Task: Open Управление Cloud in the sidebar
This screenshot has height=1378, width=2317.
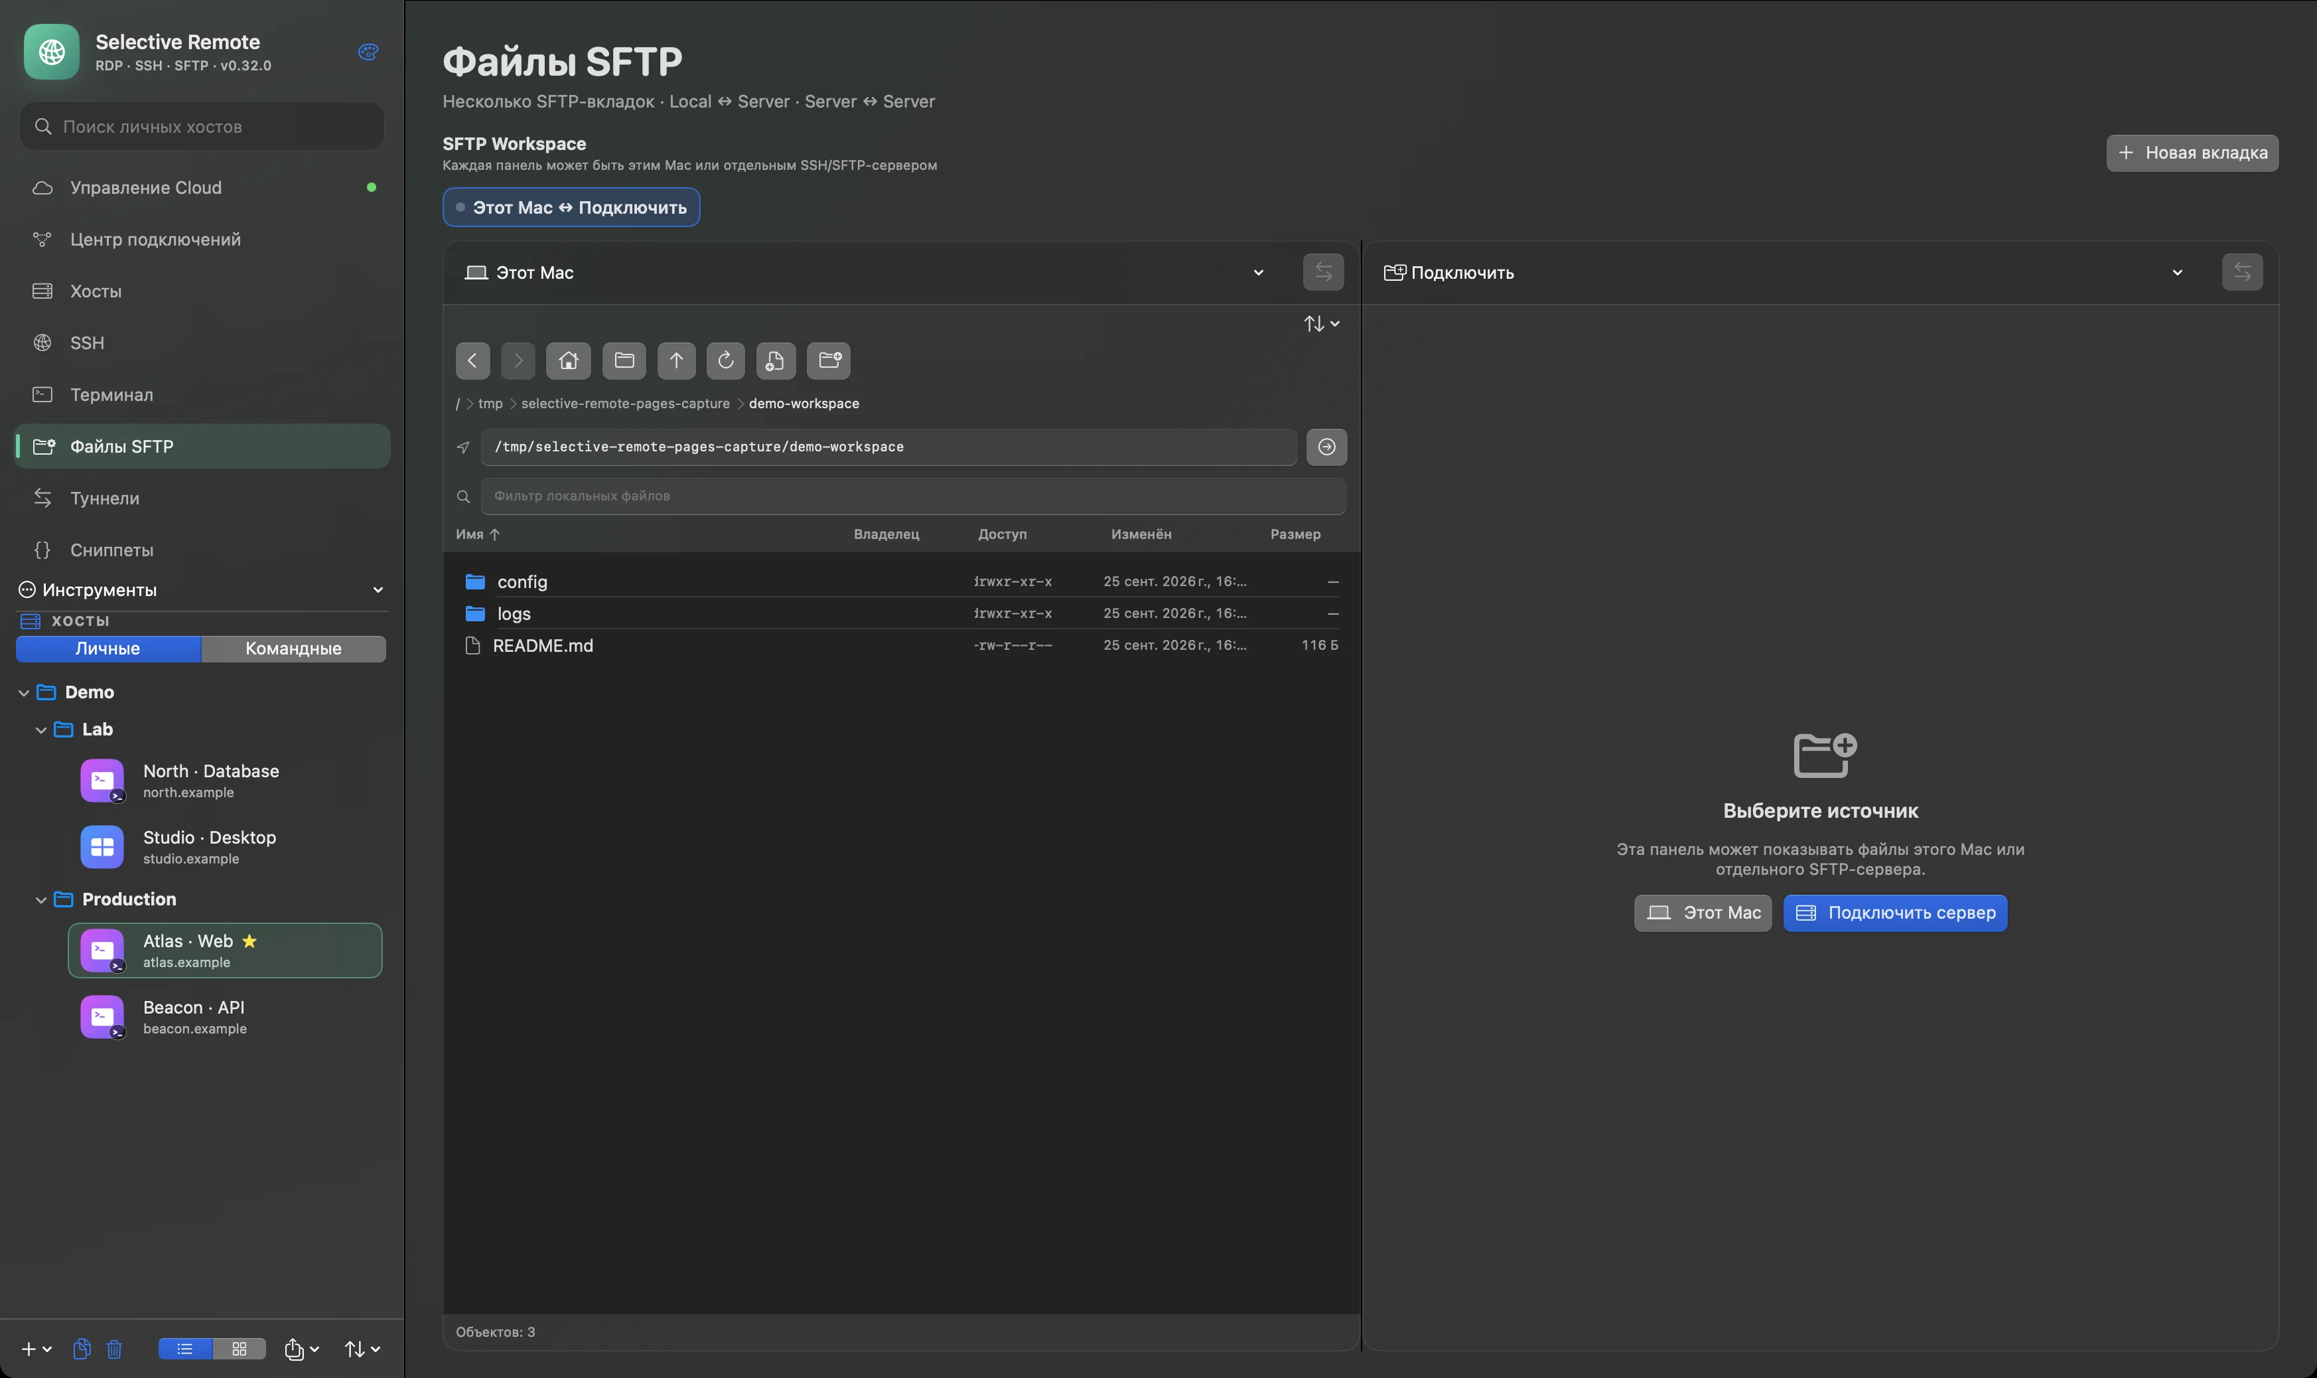Action: (x=202, y=188)
